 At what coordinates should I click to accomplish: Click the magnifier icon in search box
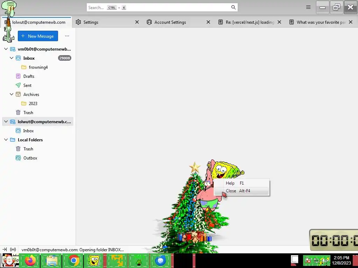[x=233, y=7]
